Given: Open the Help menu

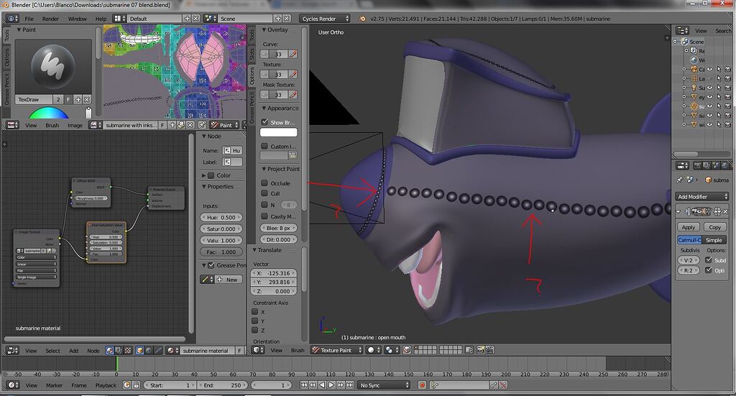Looking at the screenshot, I should (101, 19).
